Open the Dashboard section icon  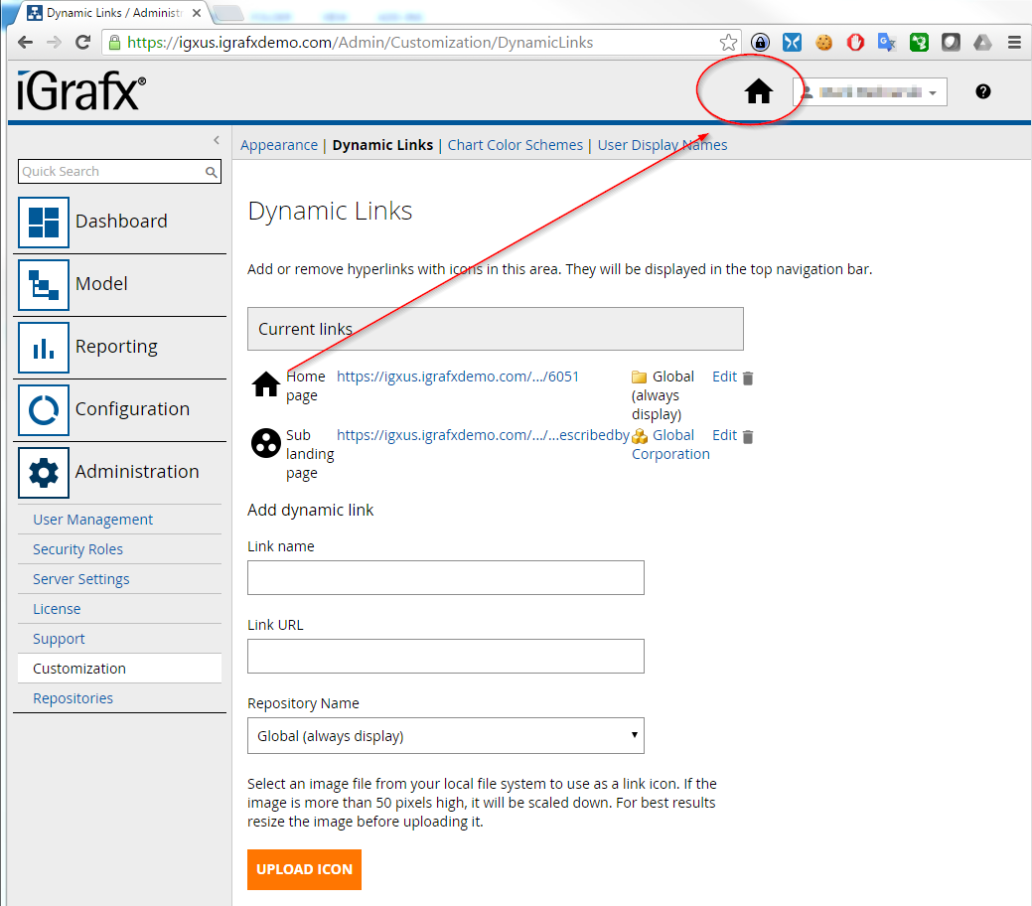click(44, 222)
